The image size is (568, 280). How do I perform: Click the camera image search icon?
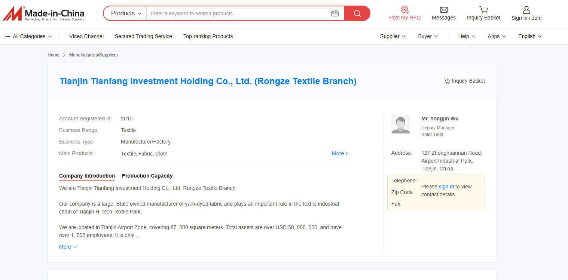point(335,13)
